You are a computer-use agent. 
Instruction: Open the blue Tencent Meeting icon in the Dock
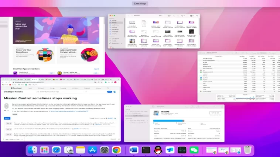tap(170, 150)
